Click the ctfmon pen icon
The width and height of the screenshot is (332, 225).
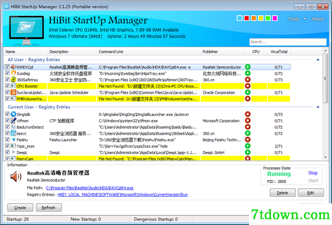click(13, 121)
